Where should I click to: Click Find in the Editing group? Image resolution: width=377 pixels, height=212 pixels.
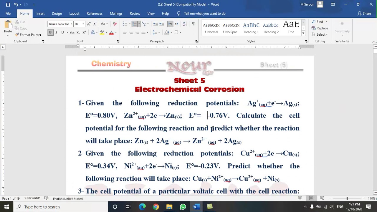pyautogui.click(x=318, y=22)
